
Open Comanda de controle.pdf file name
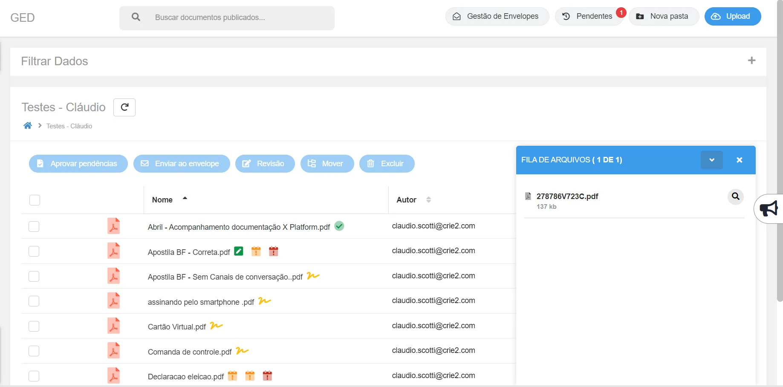(x=190, y=352)
